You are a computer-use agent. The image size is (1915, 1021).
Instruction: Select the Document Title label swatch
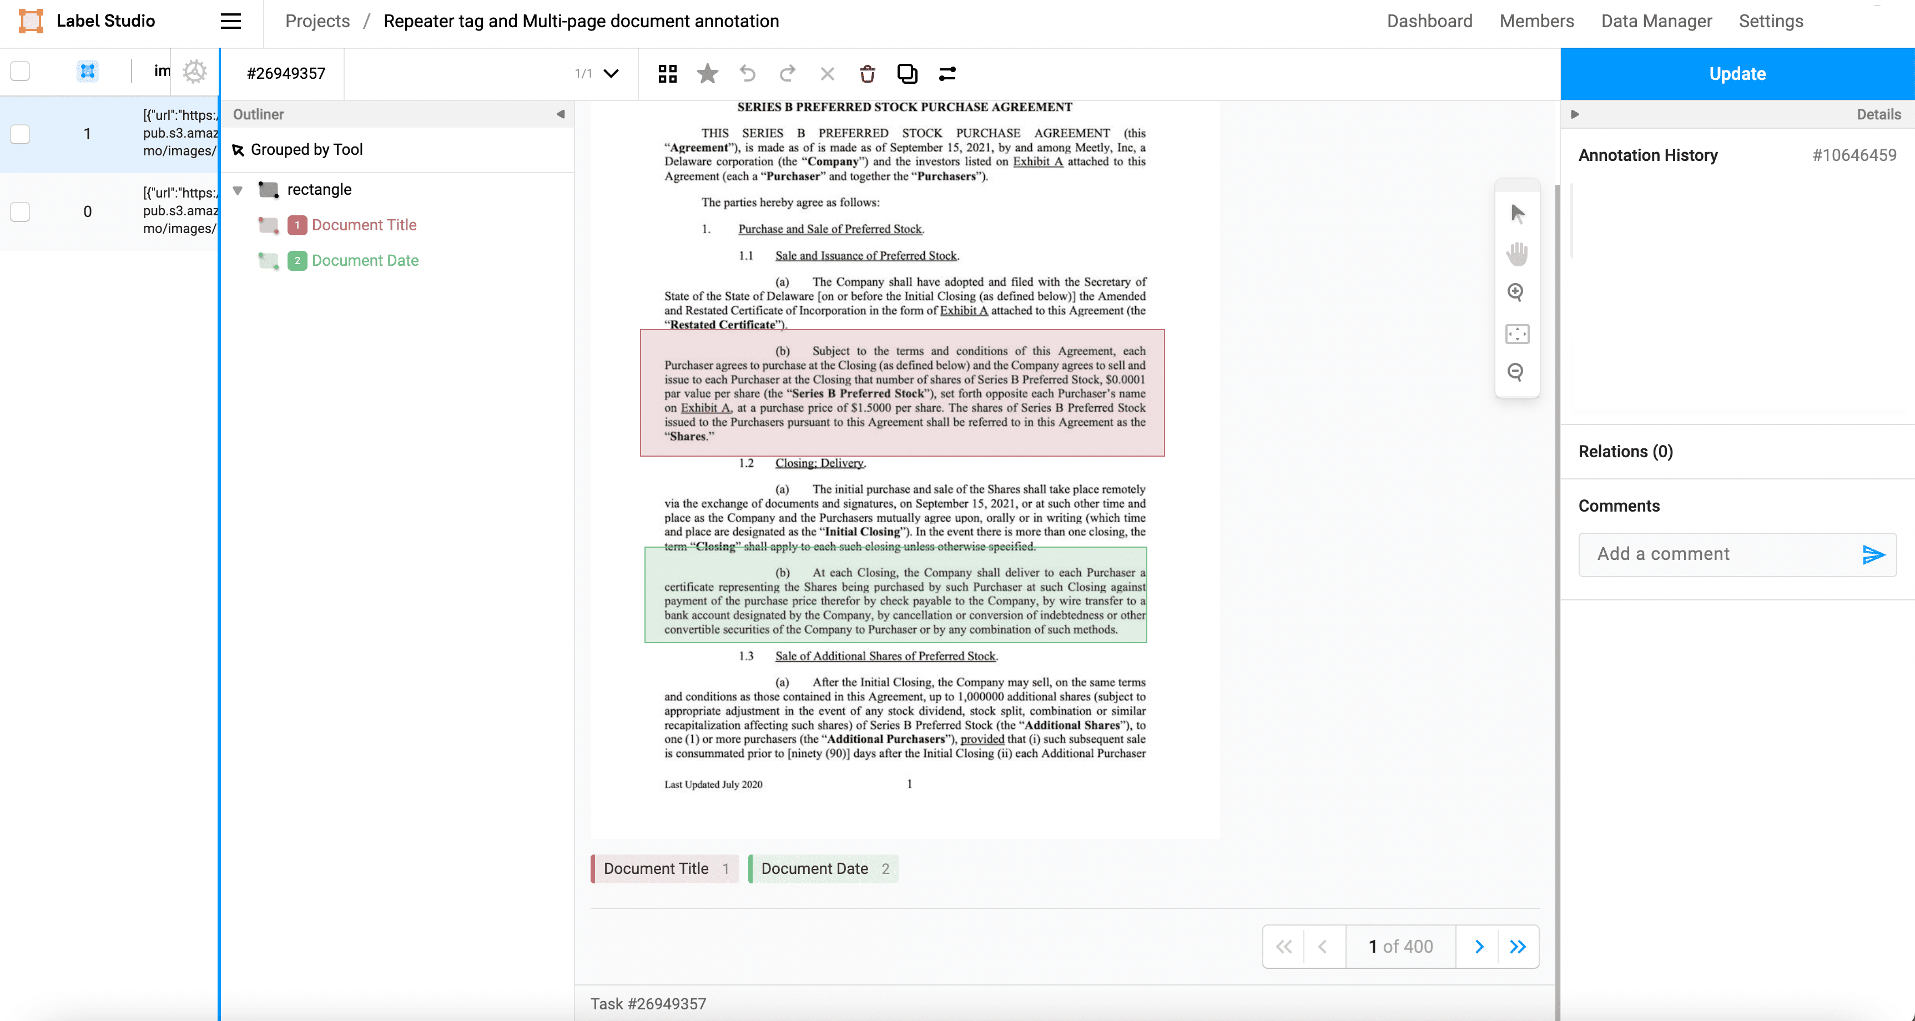(x=664, y=868)
